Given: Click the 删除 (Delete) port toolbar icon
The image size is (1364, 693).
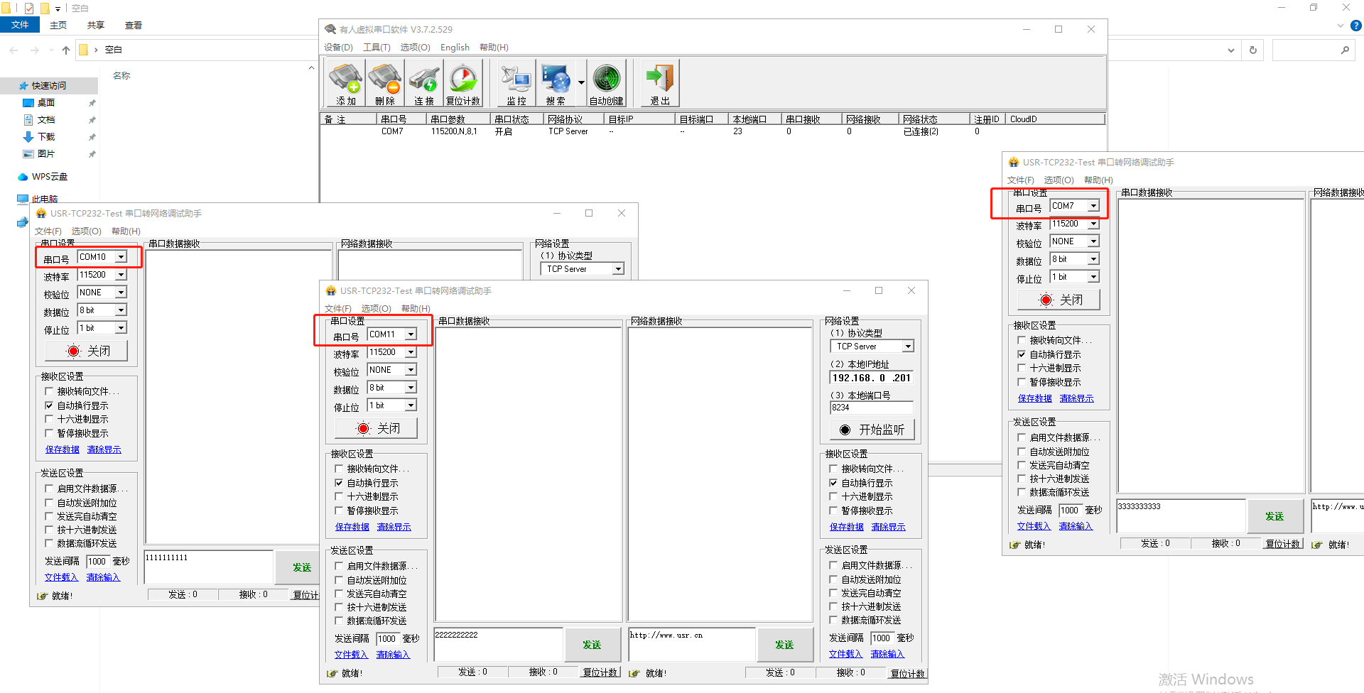Looking at the screenshot, I should pos(385,84).
